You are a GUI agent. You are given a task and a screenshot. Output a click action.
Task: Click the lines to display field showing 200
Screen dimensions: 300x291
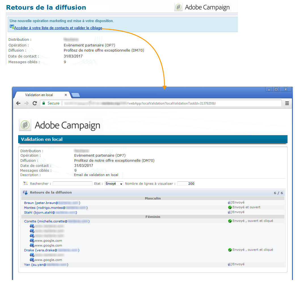click(186, 184)
